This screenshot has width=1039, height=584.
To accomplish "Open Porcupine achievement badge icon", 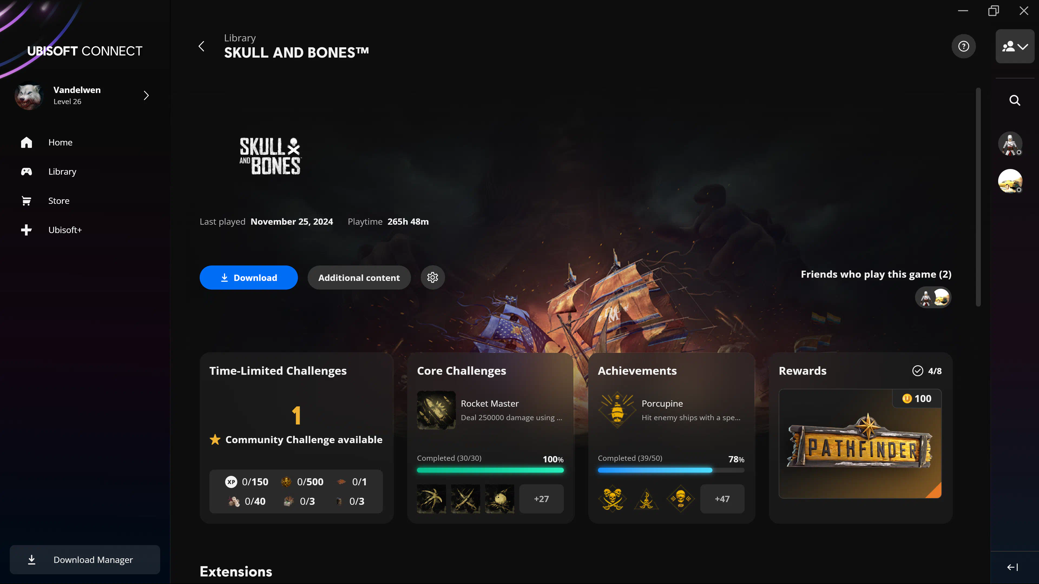I will (x=617, y=410).
